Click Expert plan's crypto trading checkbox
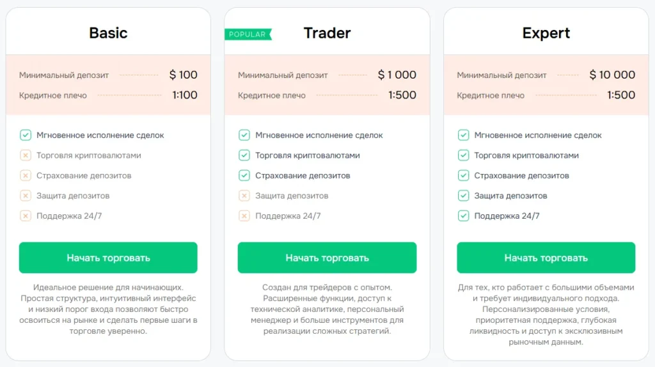This screenshot has width=655, height=367. coord(464,155)
